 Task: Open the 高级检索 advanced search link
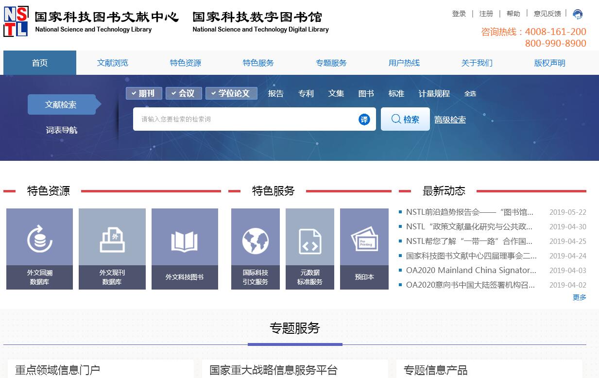[x=450, y=120]
